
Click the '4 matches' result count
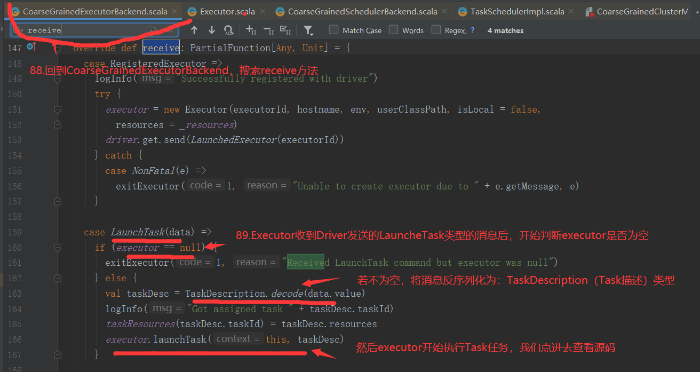click(x=505, y=30)
